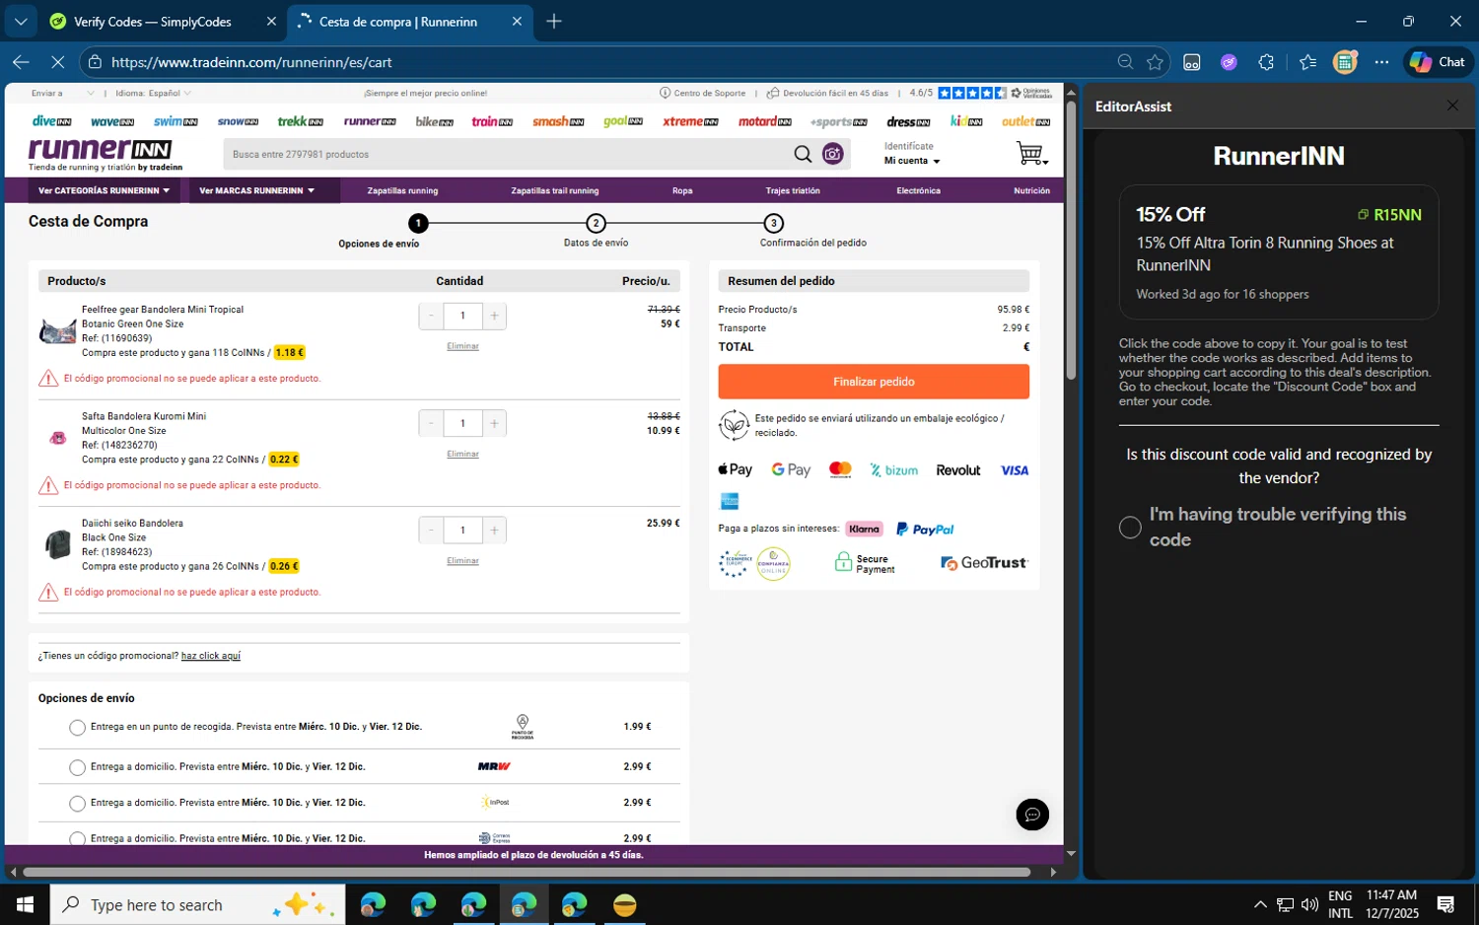Click the page horizontal scrollbar

527,872
